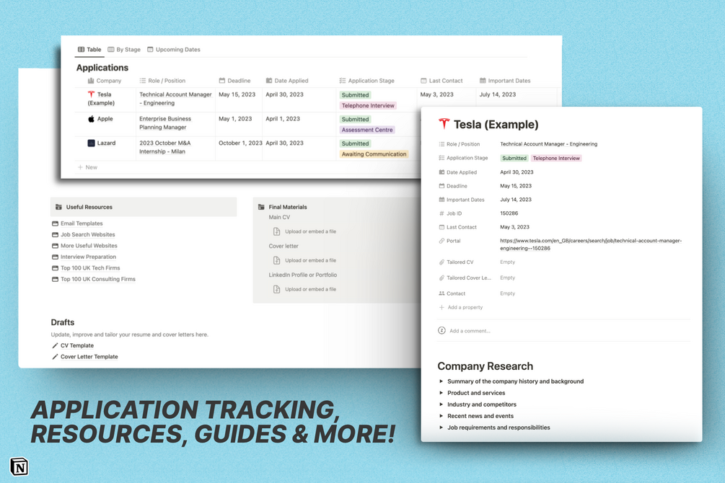The width and height of the screenshot is (725, 483).
Task: Upload a file under Cover letter
Action: pyautogui.click(x=304, y=260)
